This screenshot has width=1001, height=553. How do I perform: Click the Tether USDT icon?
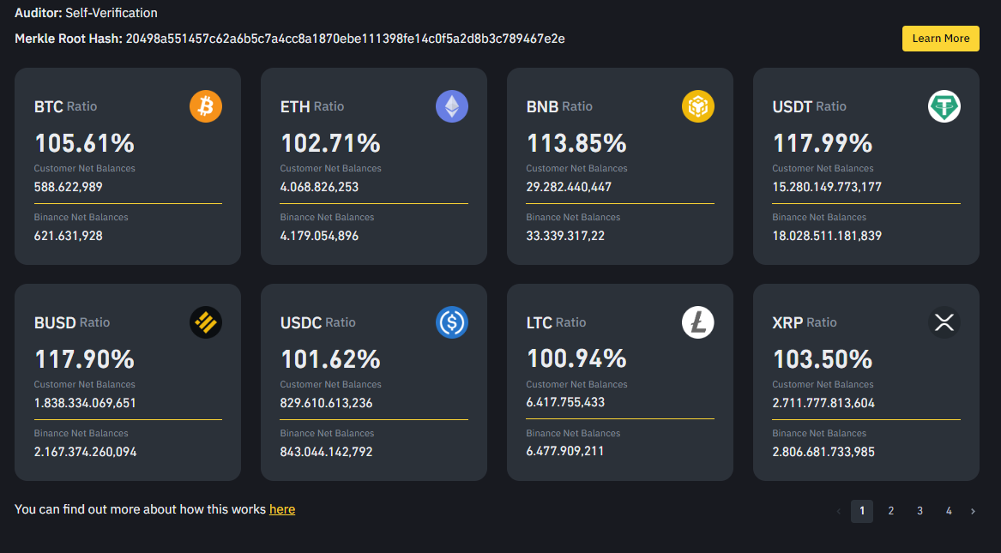pyautogui.click(x=944, y=107)
